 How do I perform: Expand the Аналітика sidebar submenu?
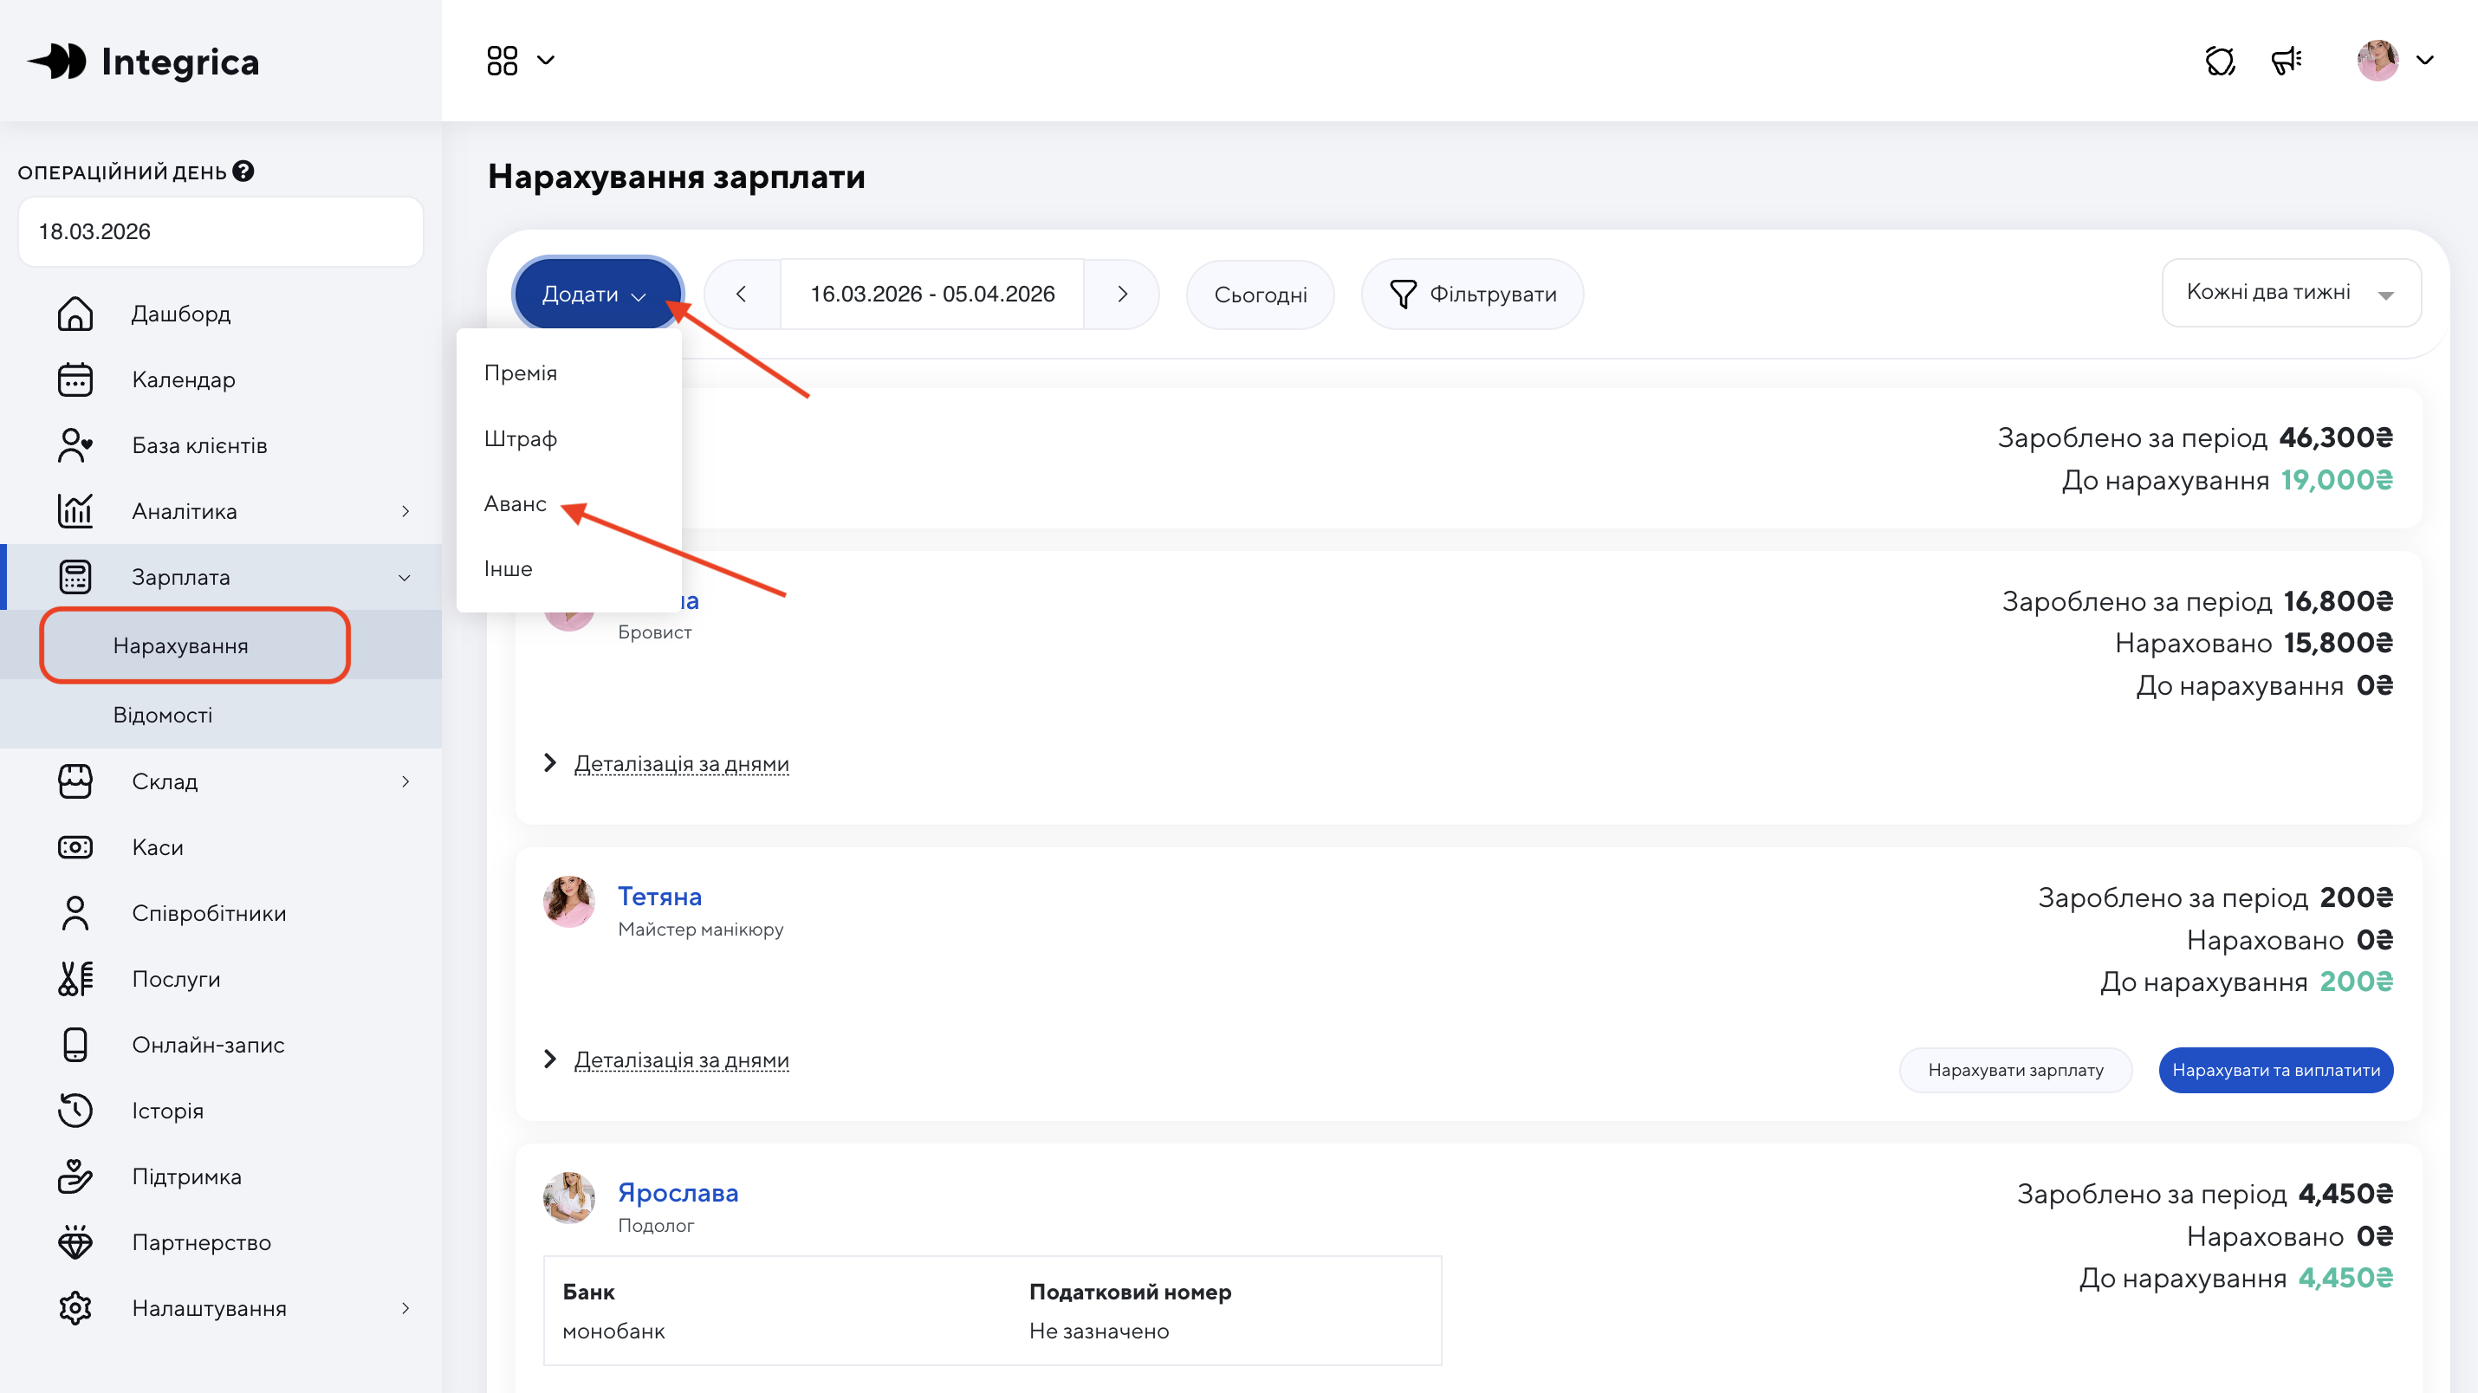click(405, 512)
